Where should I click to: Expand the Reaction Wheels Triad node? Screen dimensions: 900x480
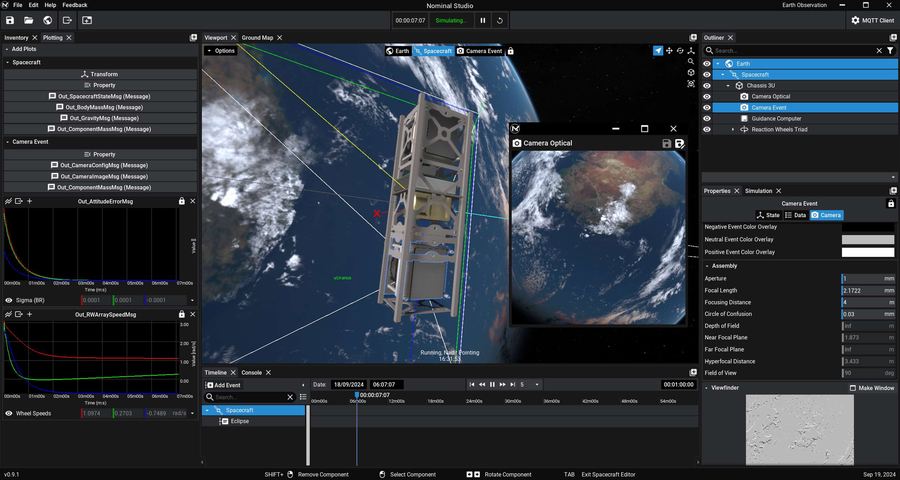(x=733, y=129)
